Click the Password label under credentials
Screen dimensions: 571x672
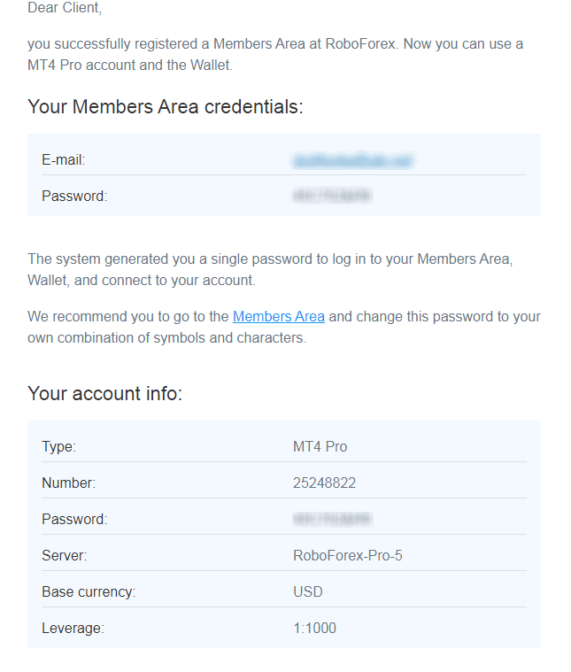pyautogui.click(x=74, y=196)
